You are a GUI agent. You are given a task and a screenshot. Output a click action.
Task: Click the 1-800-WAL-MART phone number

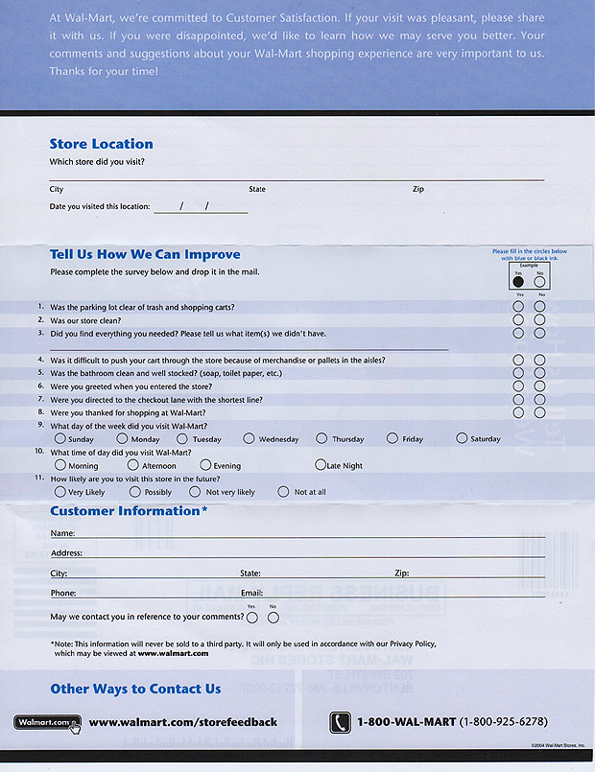click(452, 722)
